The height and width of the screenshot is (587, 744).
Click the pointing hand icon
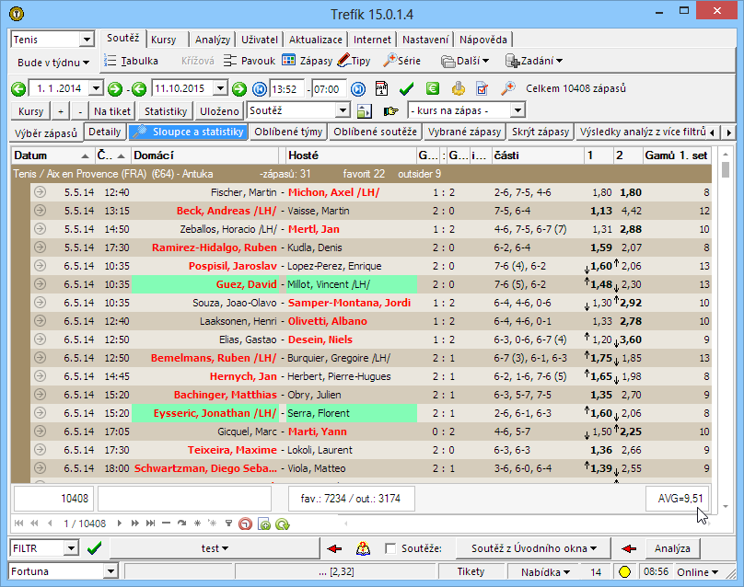(389, 111)
